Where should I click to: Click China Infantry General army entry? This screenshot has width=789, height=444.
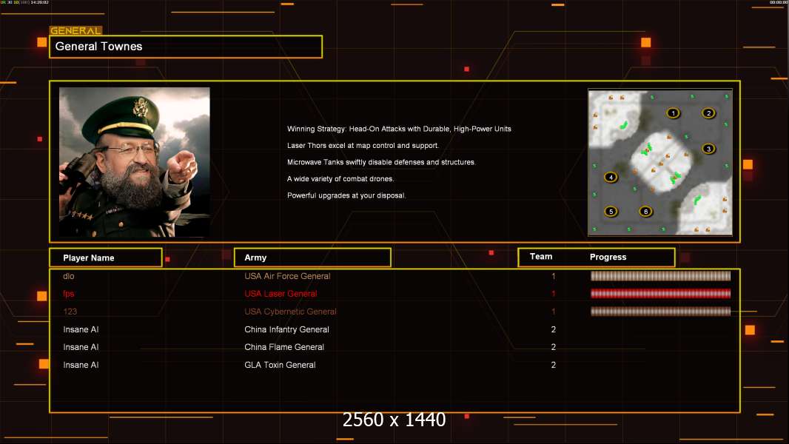(x=287, y=329)
